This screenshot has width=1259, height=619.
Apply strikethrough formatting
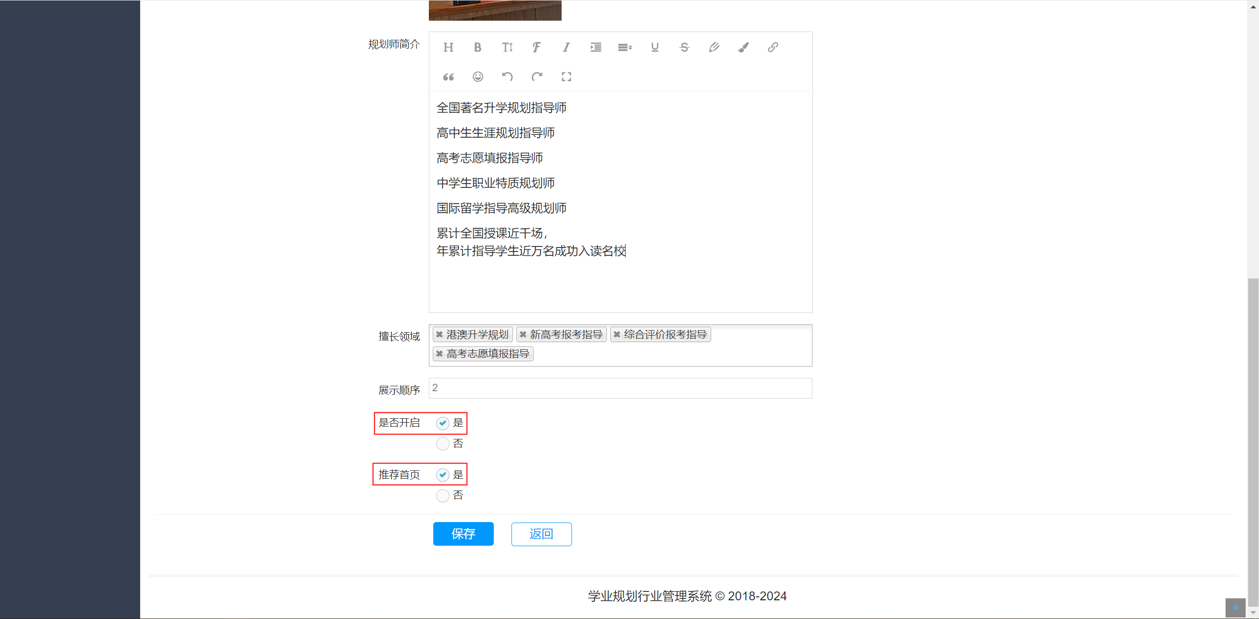pyautogui.click(x=684, y=47)
